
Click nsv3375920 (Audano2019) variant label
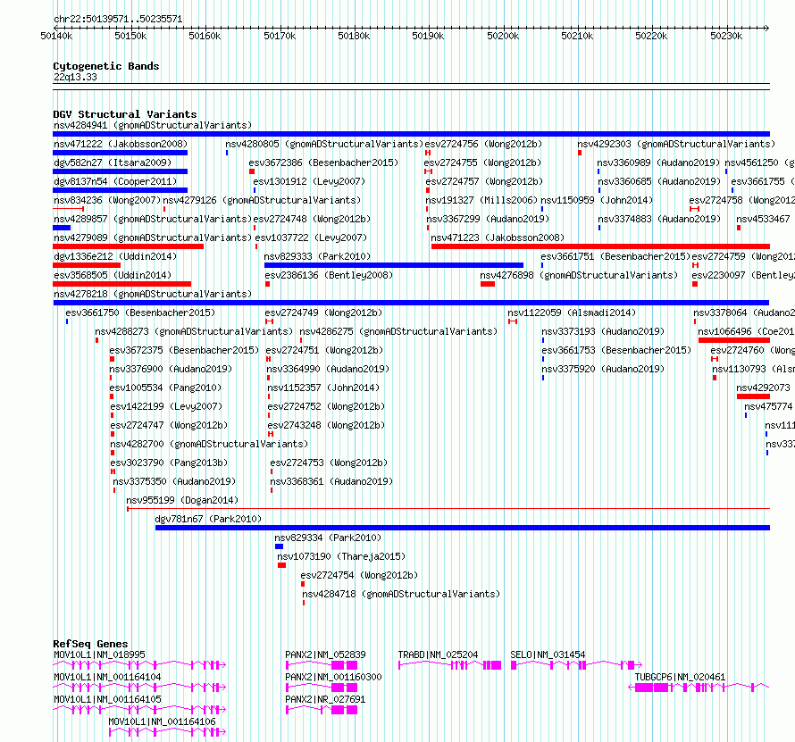click(x=603, y=369)
